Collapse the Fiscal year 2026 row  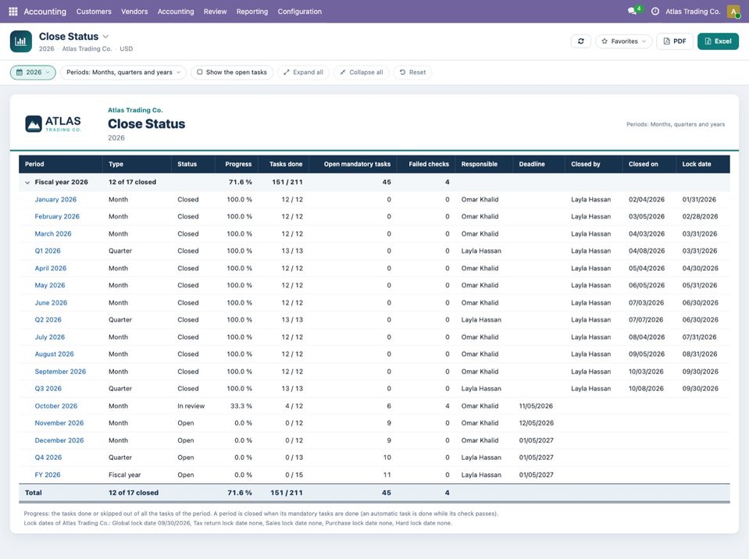coord(27,183)
